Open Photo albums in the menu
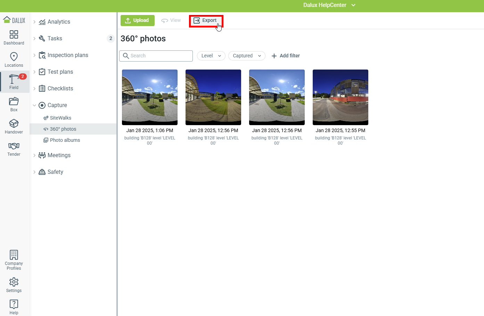The width and height of the screenshot is (484, 316). tap(65, 140)
